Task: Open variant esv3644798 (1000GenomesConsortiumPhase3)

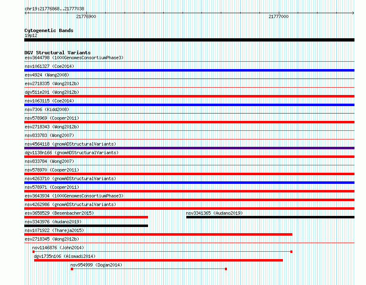Action: tap(74, 58)
